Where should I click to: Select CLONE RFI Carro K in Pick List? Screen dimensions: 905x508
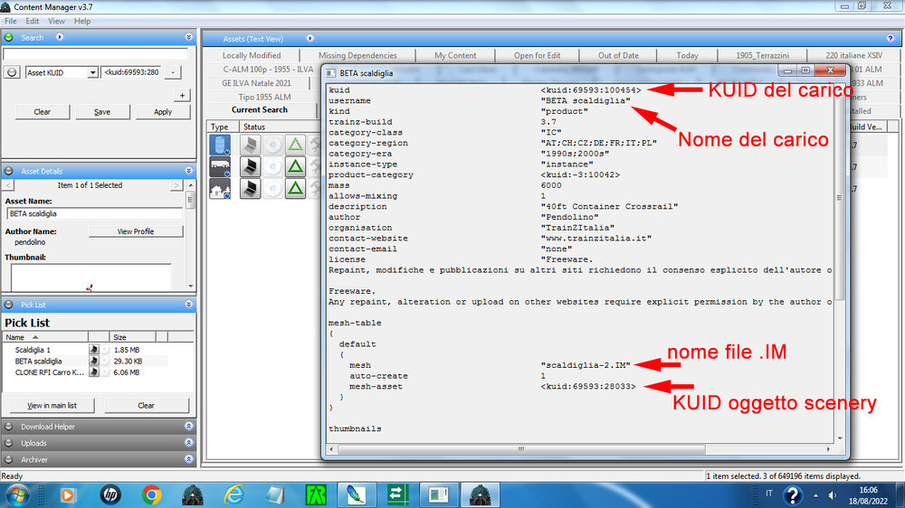pyautogui.click(x=50, y=372)
